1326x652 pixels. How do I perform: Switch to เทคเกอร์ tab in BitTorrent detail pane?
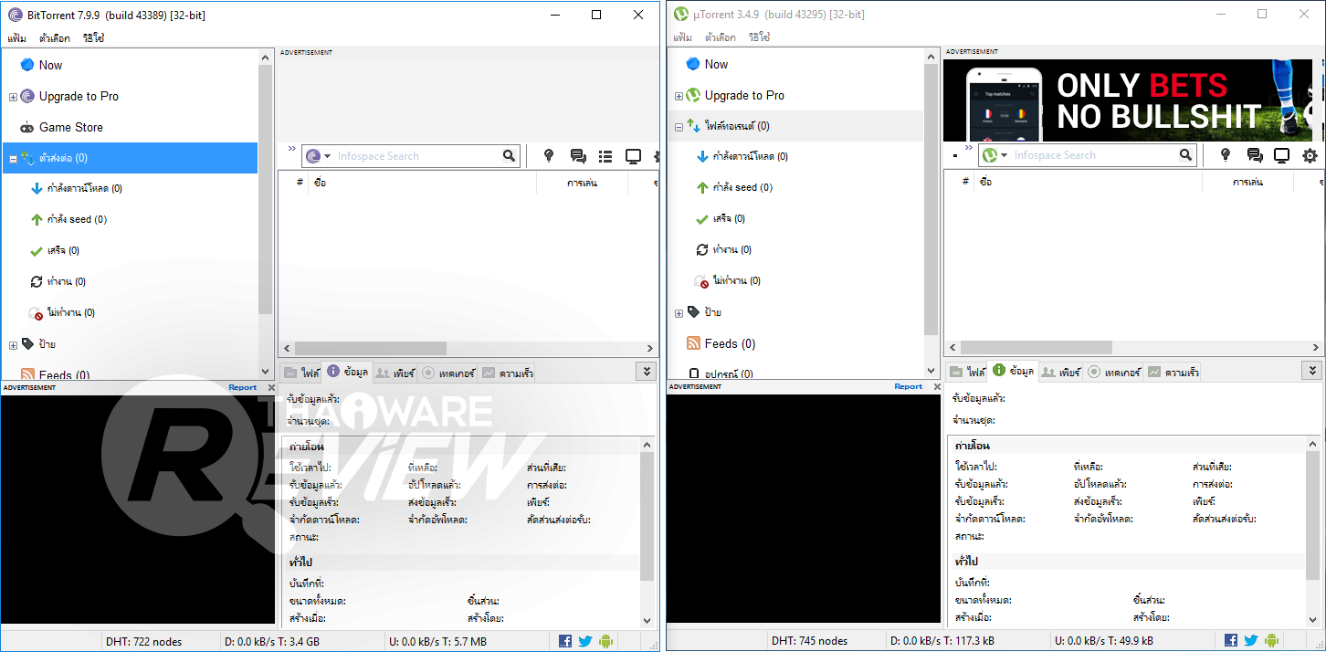(447, 373)
